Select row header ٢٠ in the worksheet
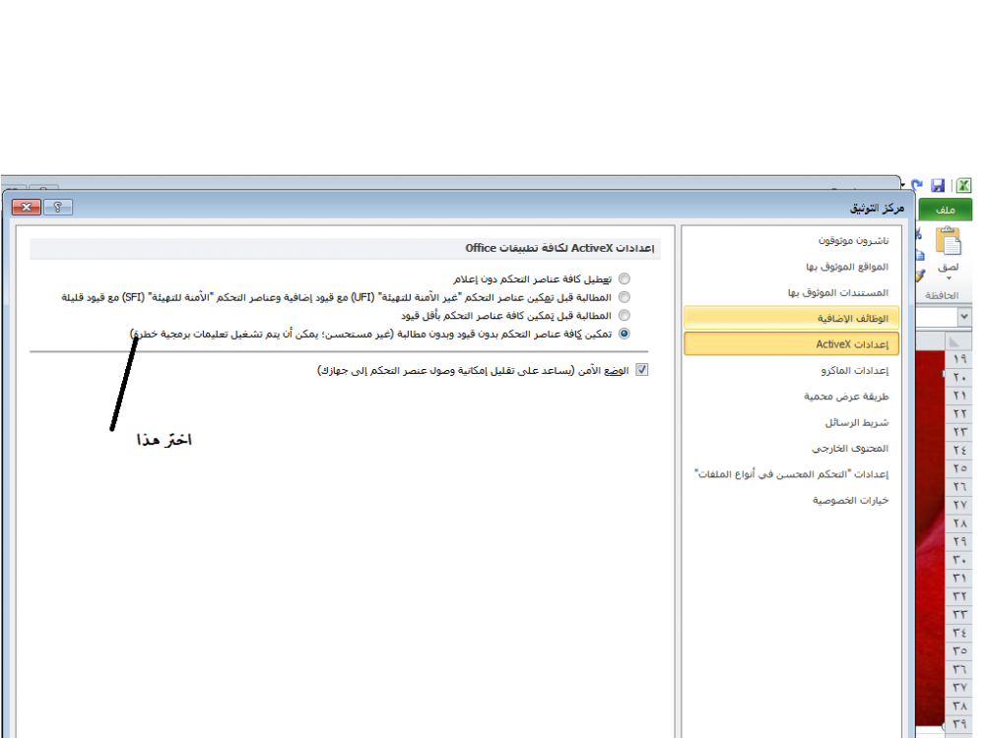985x738 pixels. 958,377
